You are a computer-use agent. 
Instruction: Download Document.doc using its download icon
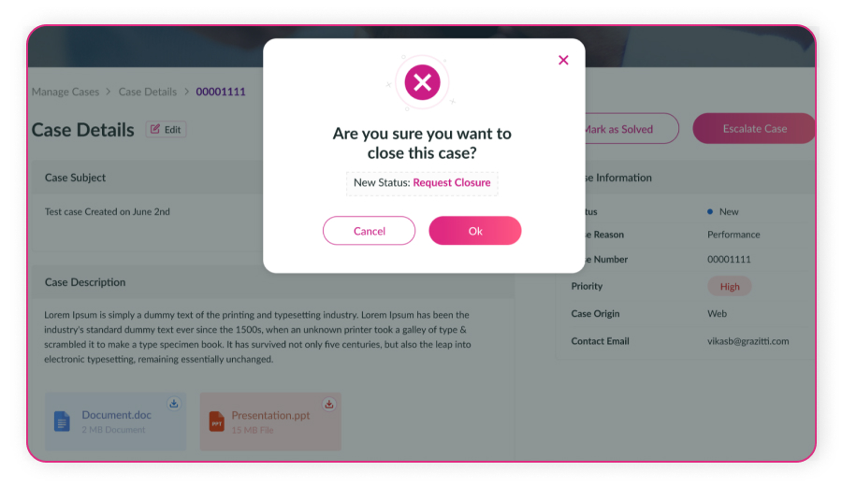(173, 404)
